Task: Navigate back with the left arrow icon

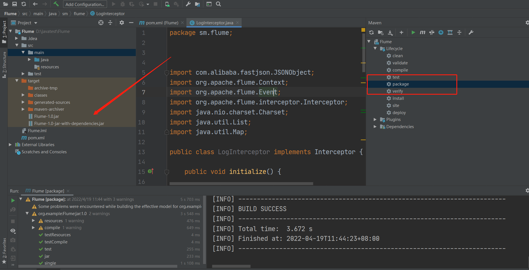Action: pyautogui.click(x=35, y=4)
